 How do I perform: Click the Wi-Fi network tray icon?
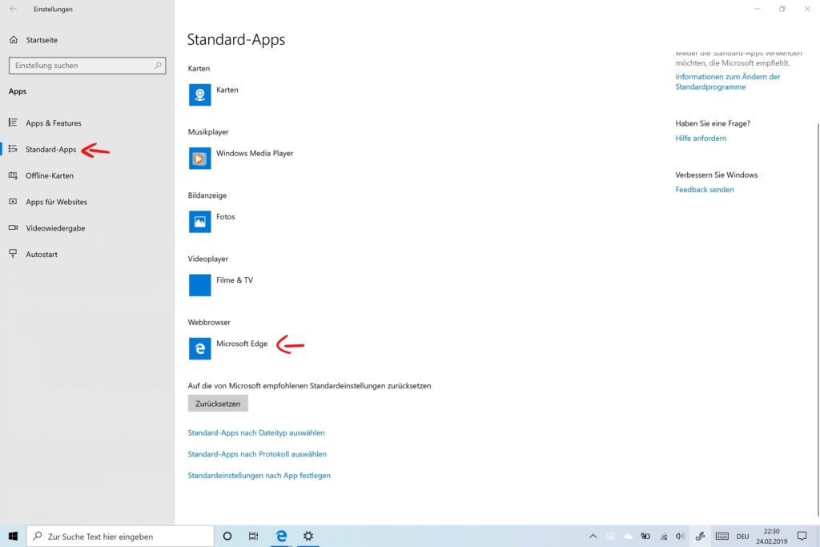tap(664, 536)
